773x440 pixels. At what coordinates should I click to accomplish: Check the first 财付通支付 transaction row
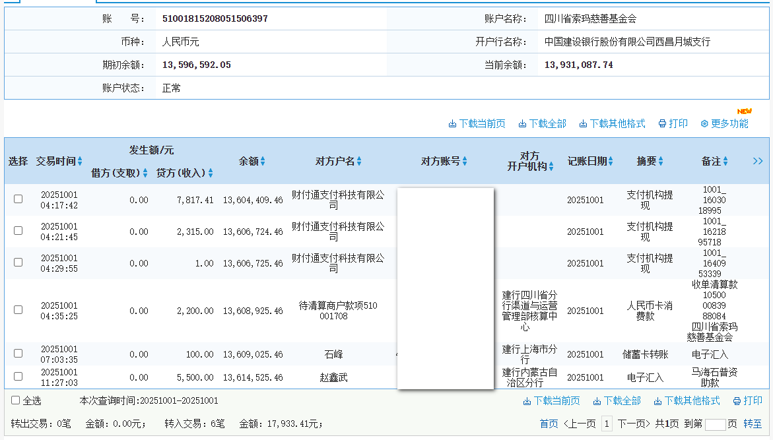point(18,198)
